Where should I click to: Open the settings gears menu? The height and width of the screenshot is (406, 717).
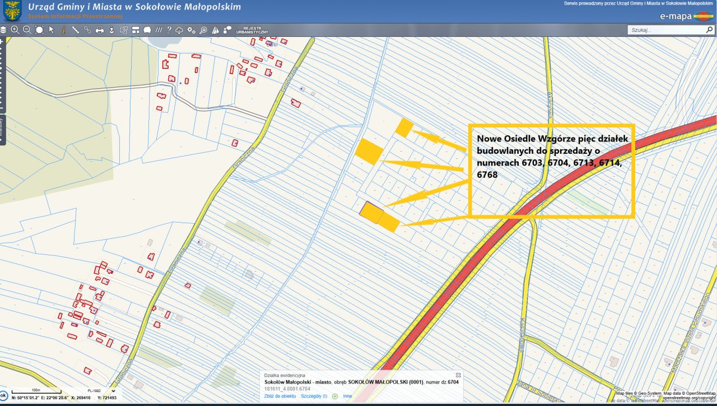[192, 30]
